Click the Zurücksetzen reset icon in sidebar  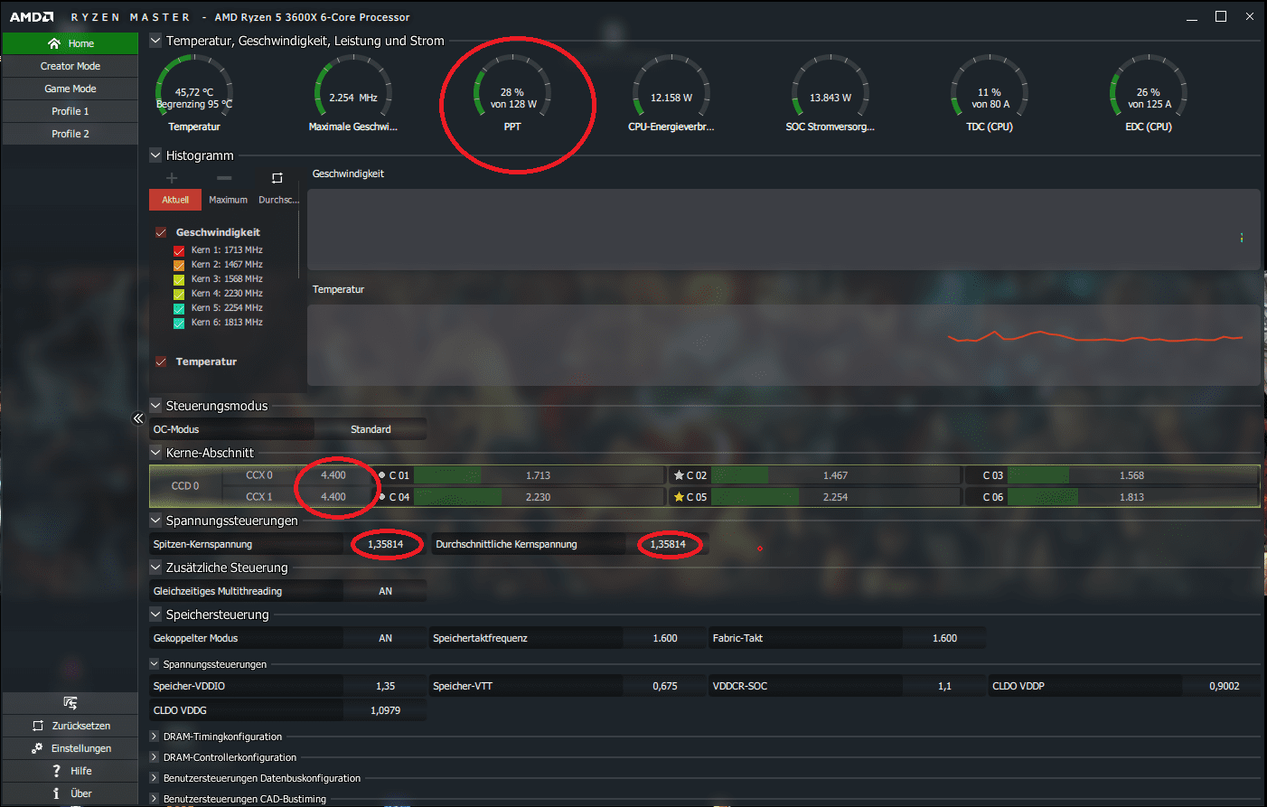click(38, 726)
